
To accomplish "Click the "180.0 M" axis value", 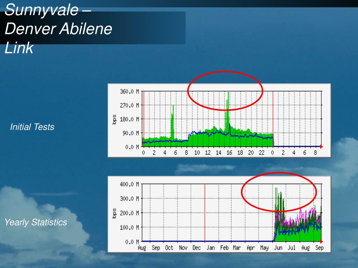I will point(129,119).
